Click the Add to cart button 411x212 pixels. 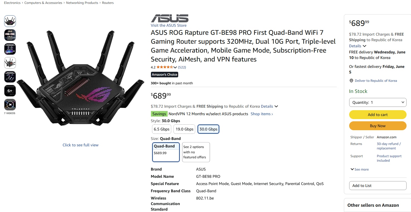pos(378,115)
